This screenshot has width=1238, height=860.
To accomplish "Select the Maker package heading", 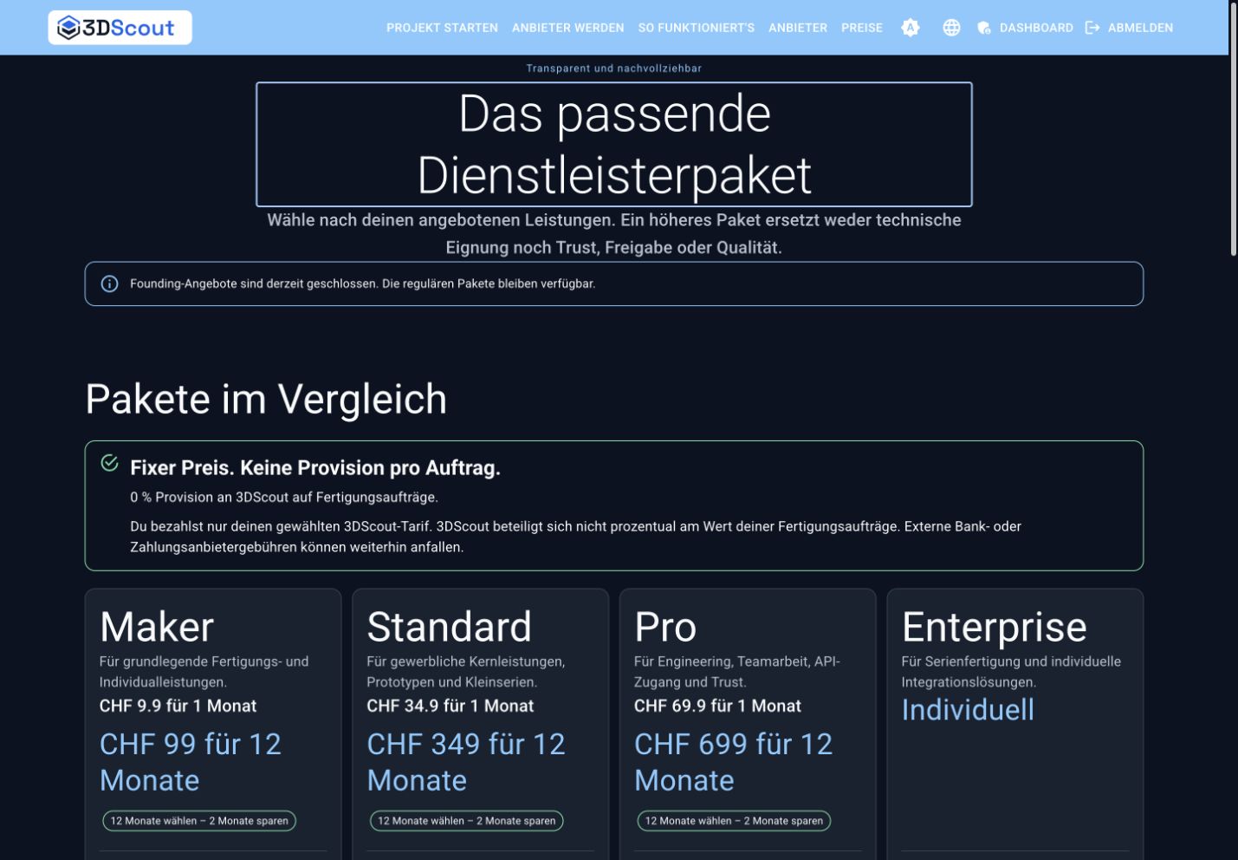I will [x=157, y=627].
